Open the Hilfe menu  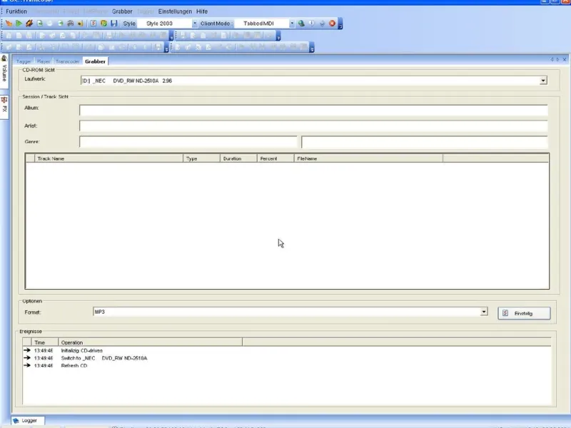tap(202, 11)
